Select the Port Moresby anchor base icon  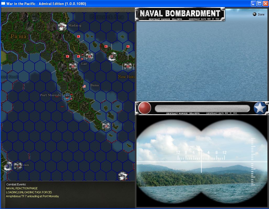tap(67, 97)
